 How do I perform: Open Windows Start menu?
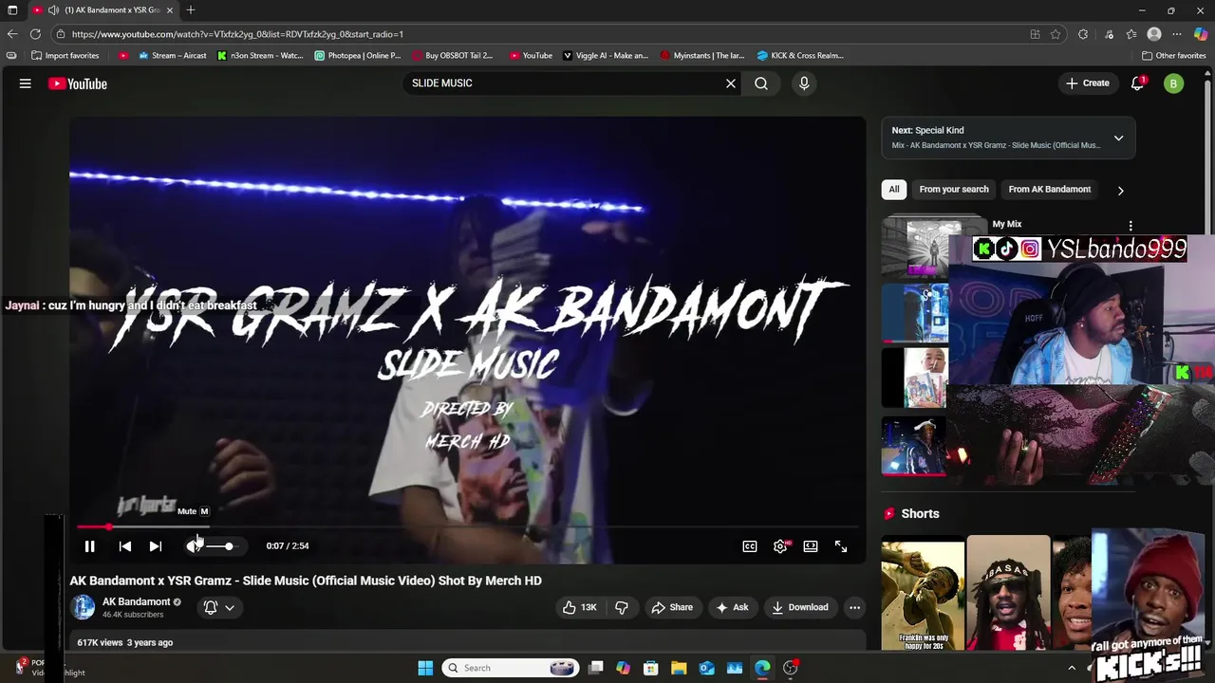point(425,668)
